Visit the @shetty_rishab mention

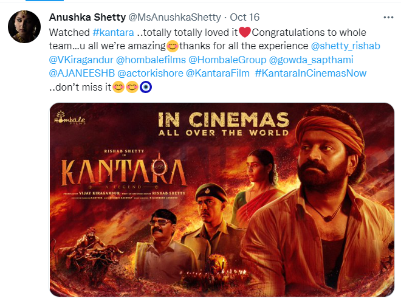[x=346, y=46]
